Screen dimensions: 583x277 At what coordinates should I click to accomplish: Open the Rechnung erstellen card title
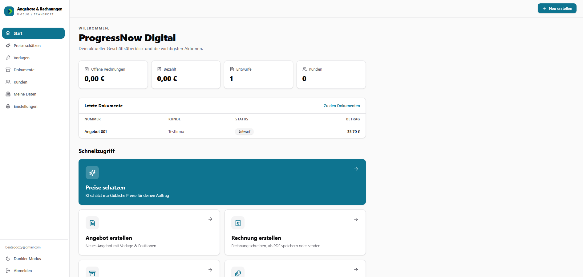tap(256, 238)
